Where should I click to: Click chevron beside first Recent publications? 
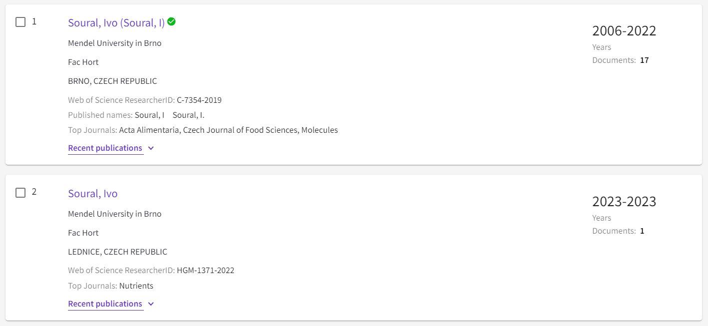pos(151,148)
